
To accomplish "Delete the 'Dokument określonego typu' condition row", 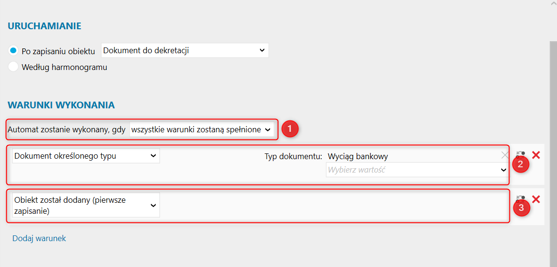I will click(536, 155).
